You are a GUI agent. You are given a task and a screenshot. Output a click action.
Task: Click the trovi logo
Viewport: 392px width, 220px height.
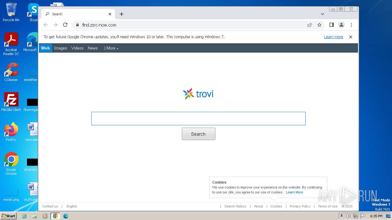coord(198,94)
